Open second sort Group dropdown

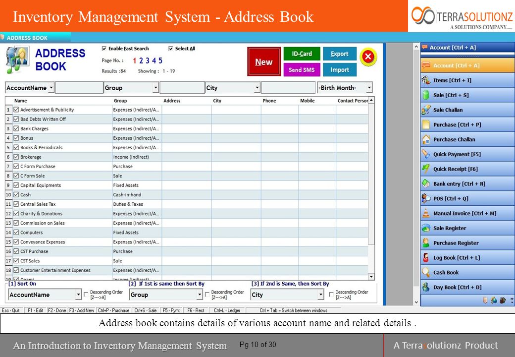200,295
